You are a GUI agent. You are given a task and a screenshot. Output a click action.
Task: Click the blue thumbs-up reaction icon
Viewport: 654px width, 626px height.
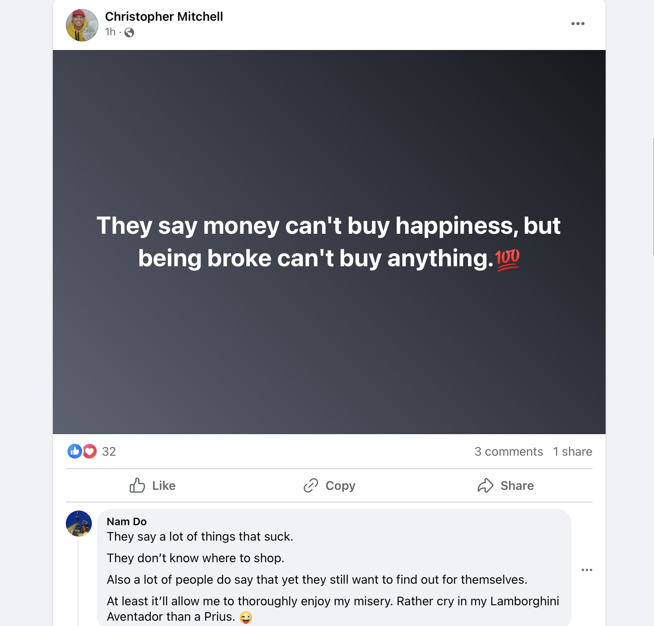coord(75,451)
